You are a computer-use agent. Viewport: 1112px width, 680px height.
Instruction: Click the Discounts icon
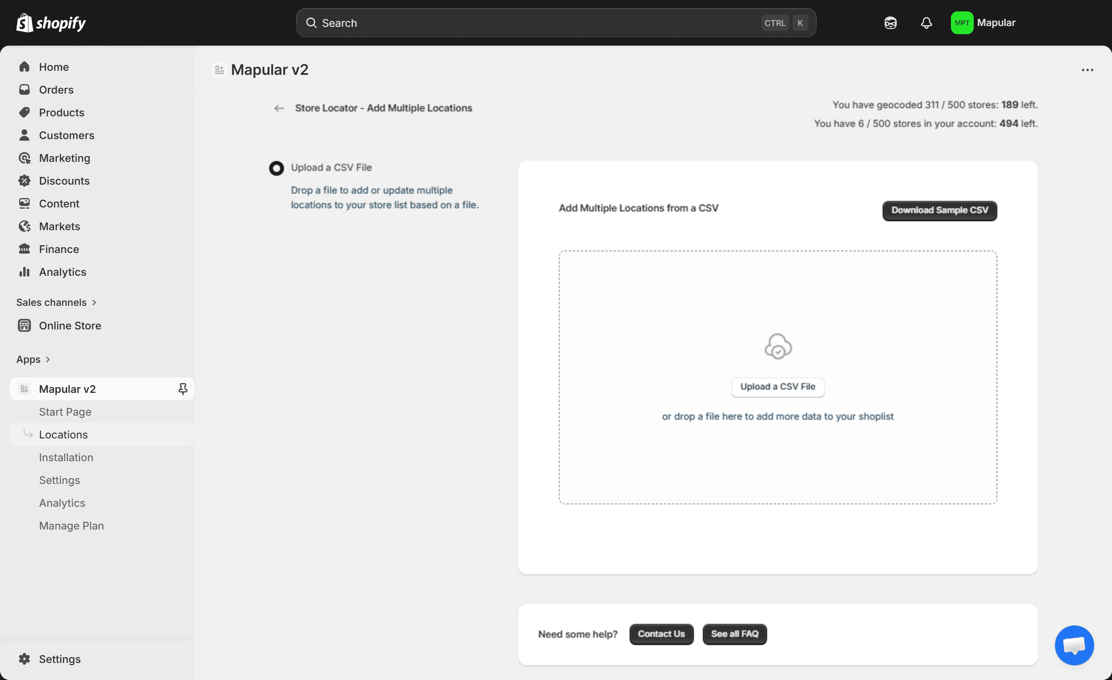click(25, 181)
